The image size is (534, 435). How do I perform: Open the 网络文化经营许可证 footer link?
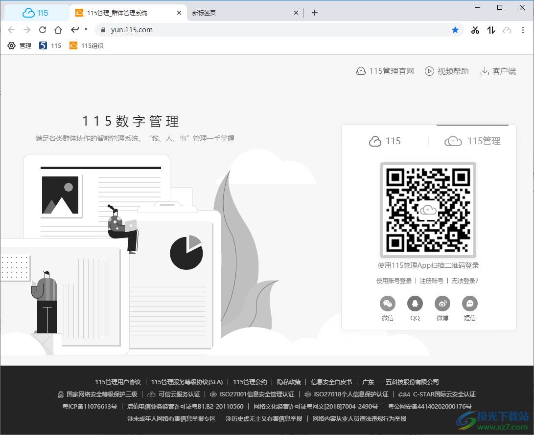click(x=316, y=407)
